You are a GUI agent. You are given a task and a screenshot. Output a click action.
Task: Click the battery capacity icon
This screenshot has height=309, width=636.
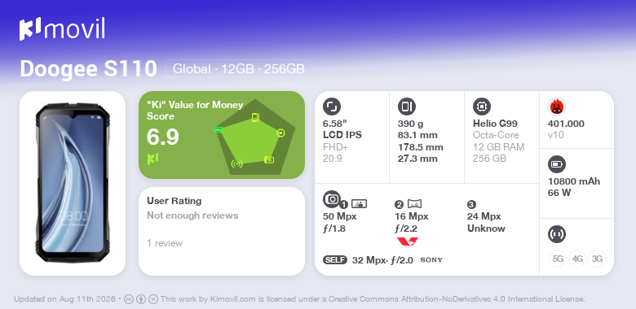click(x=557, y=164)
